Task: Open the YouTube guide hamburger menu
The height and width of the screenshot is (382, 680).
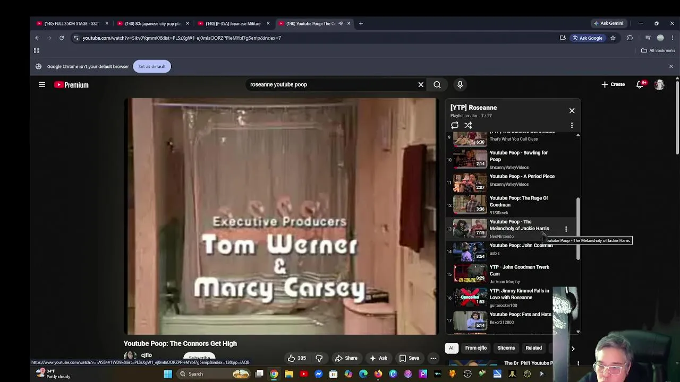Action: click(x=42, y=84)
